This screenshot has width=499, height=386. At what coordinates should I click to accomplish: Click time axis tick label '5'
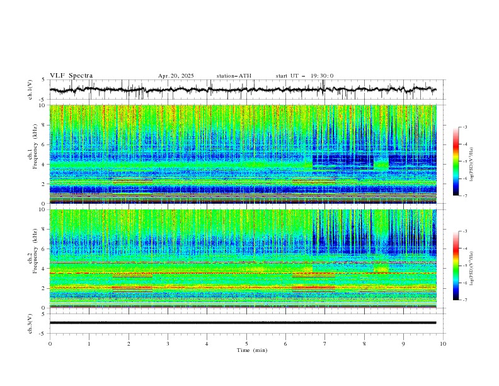pos(246,344)
